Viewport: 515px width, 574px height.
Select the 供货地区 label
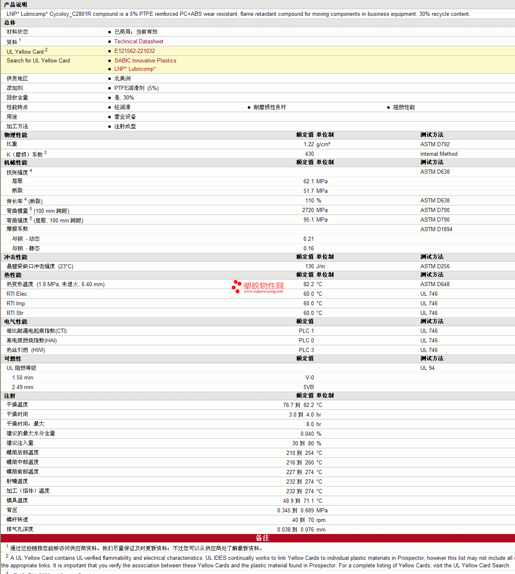click(17, 79)
